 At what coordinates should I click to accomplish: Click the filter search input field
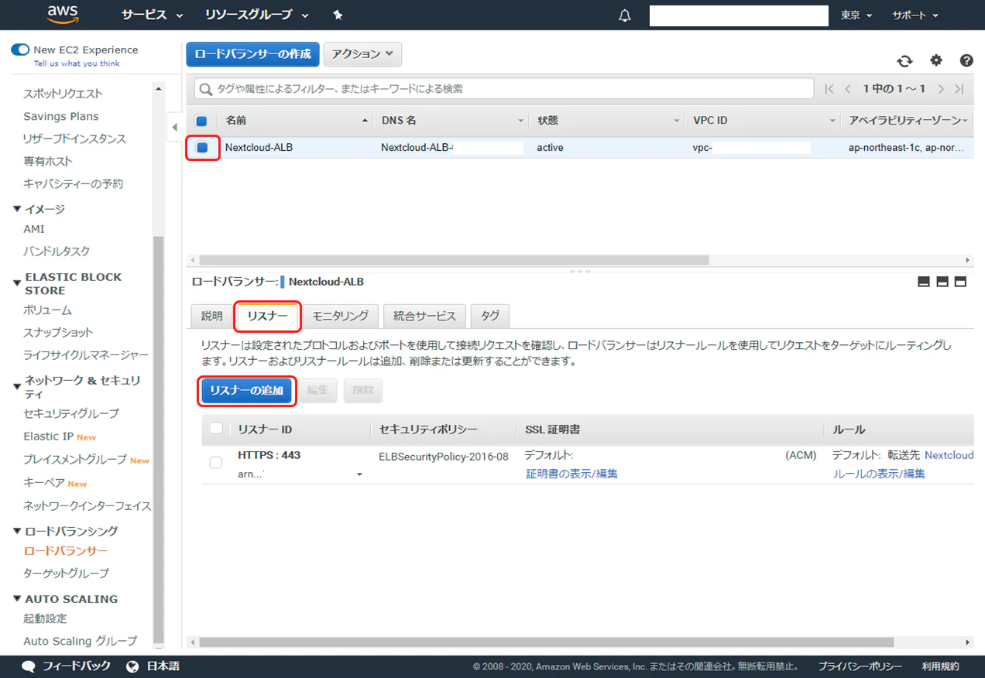(x=504, y=89)
